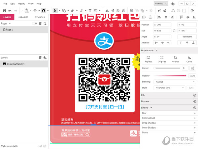Click the Orig. size button

[162, 59]
